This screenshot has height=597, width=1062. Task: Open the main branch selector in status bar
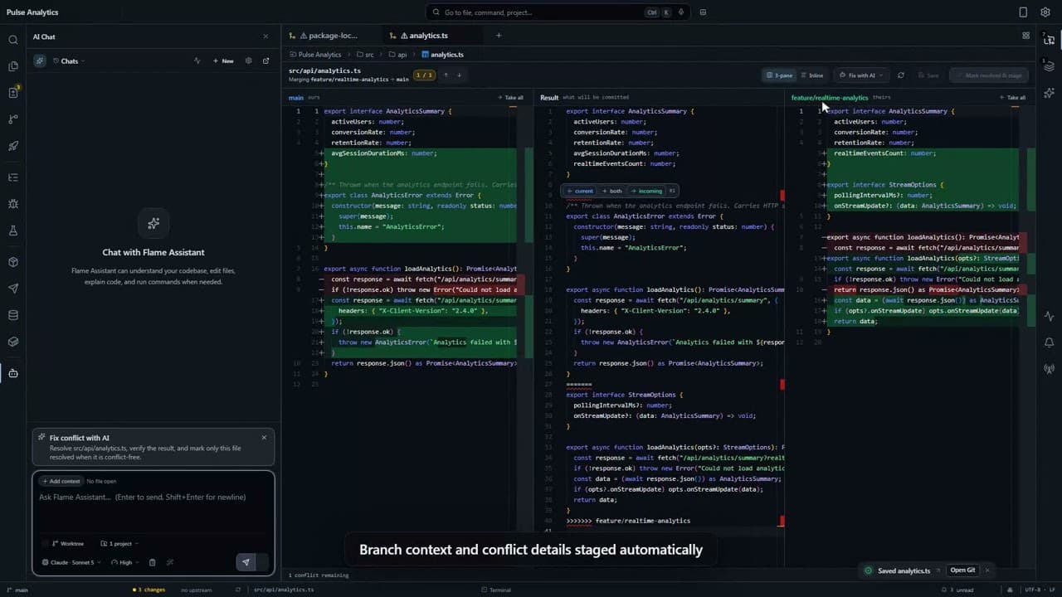pos(17,590)
